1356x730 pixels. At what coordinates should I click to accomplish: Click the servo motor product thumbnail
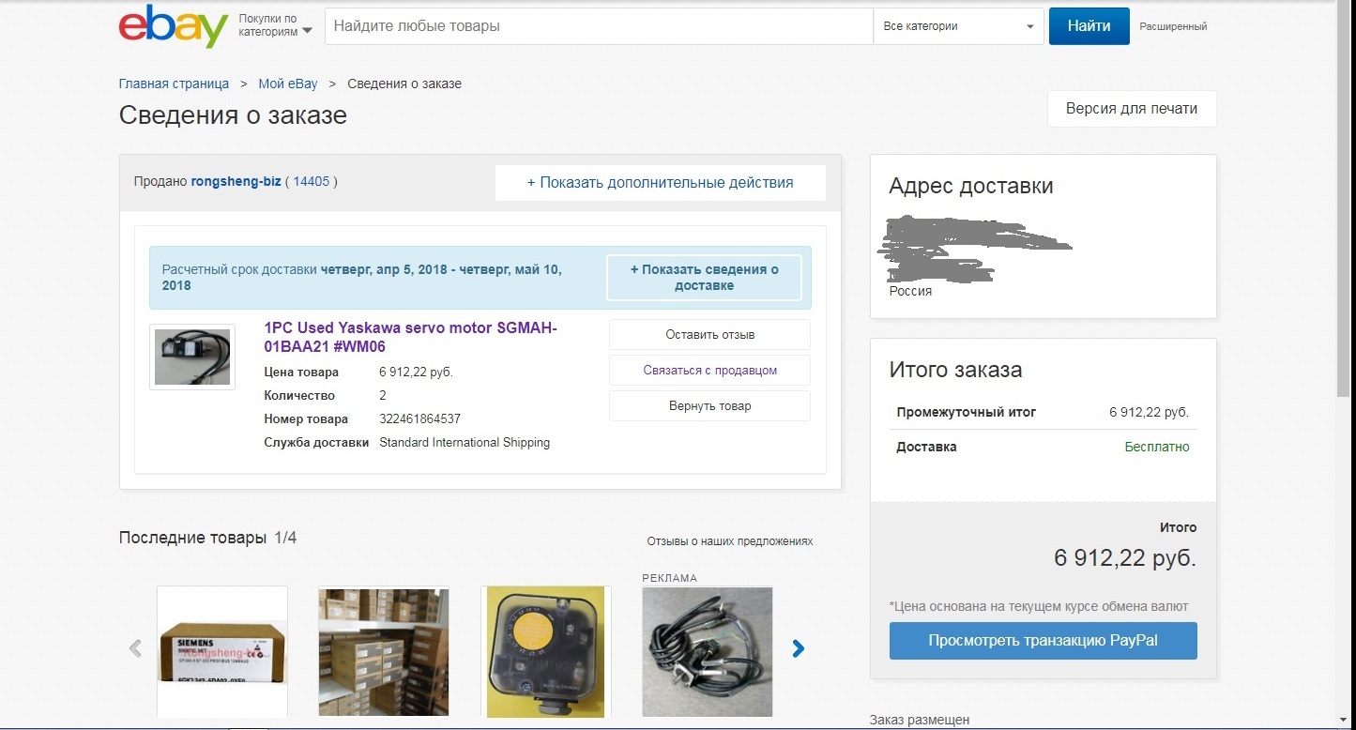pos(192,357)
